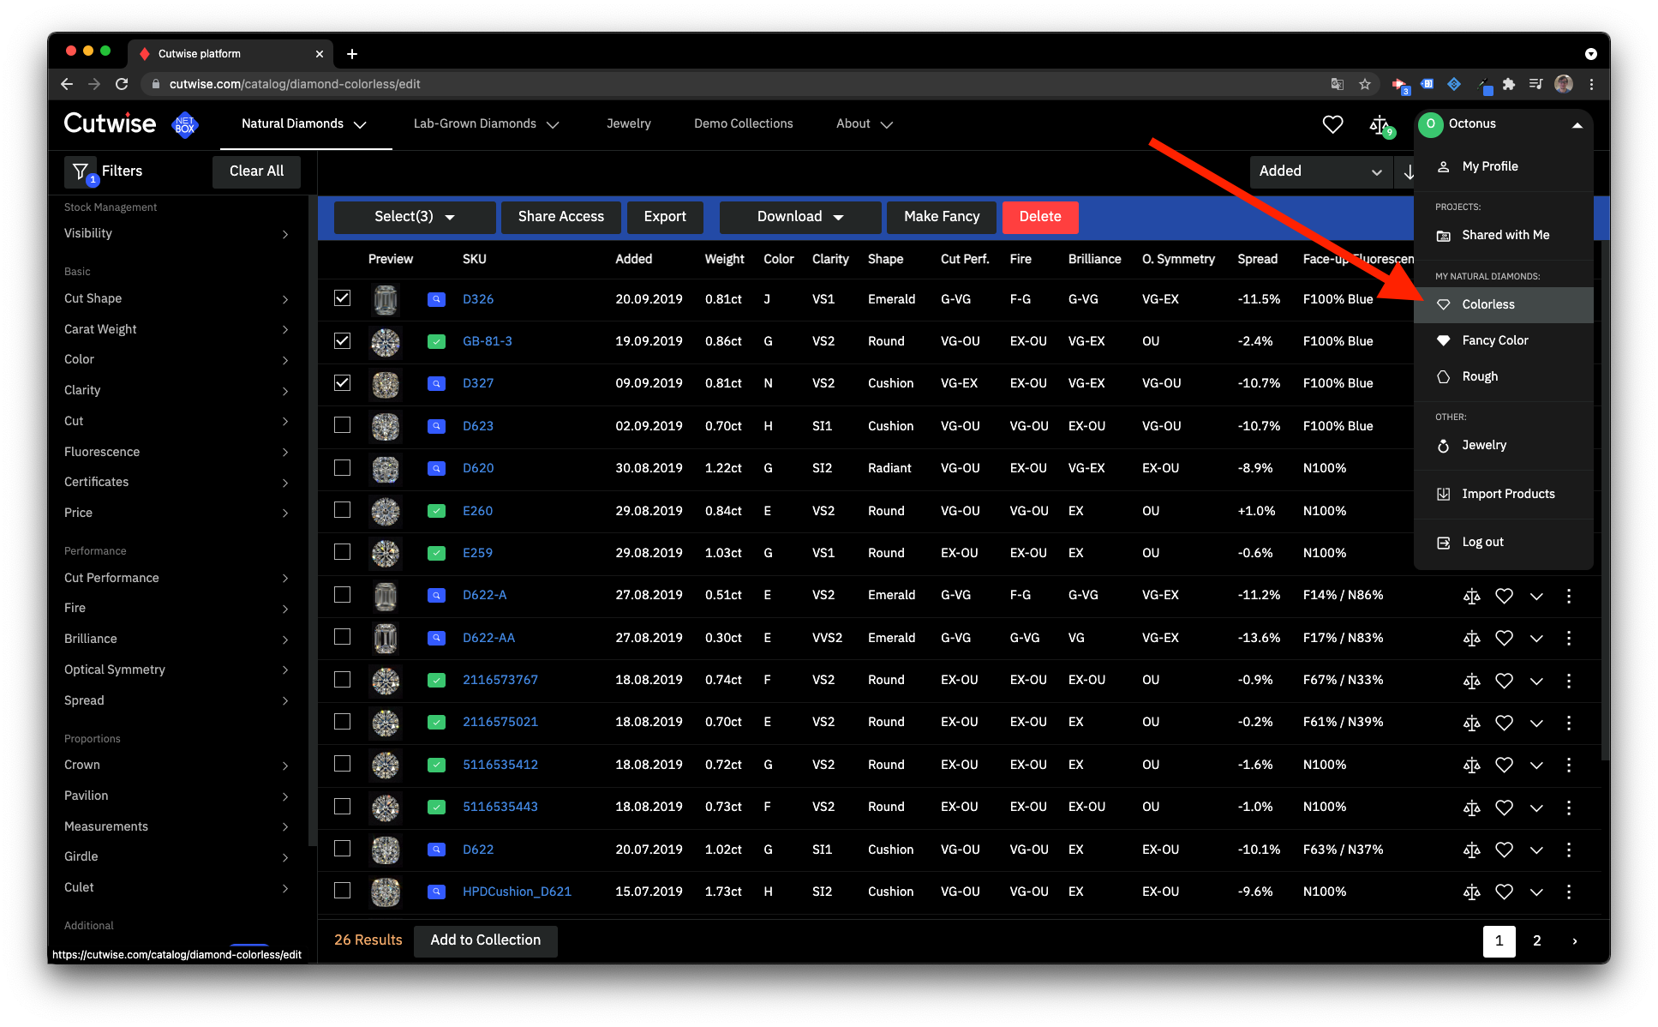Click the blue NetBox badge icon
The height and width of the screenshot is (1027, 1658).
point(185,124)
